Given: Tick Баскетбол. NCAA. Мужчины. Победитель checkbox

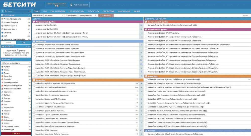Looking at the screenshot, I should pos(146,99).
